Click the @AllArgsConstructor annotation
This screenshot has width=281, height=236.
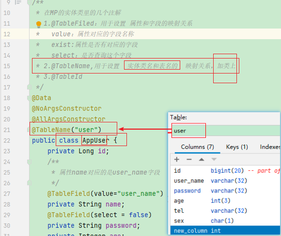click(68, 119)
